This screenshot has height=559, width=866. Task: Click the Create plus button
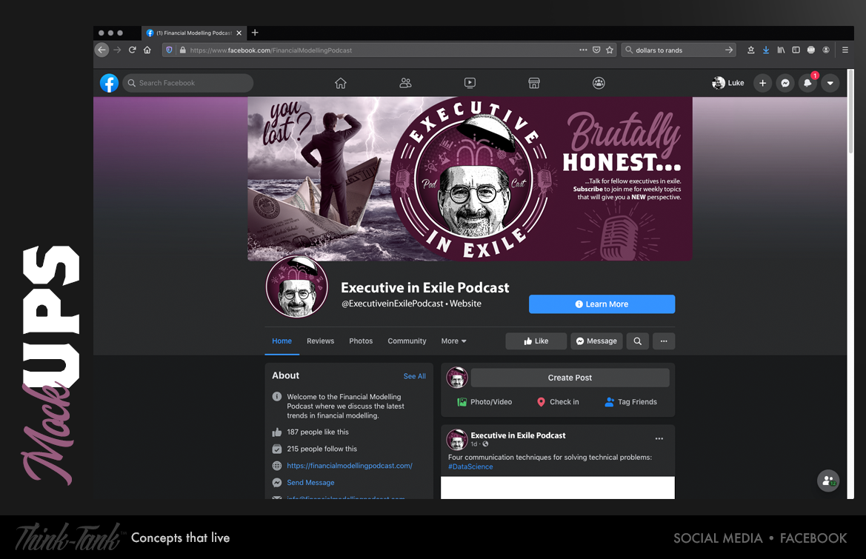(762, 84)
